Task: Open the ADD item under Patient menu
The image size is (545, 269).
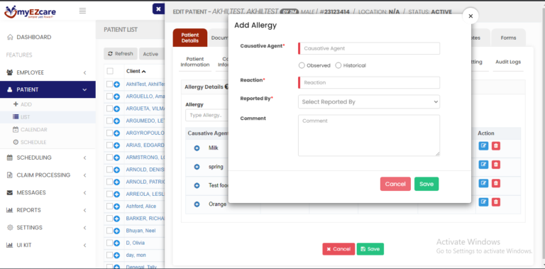Action: click(x=23, y=104)
